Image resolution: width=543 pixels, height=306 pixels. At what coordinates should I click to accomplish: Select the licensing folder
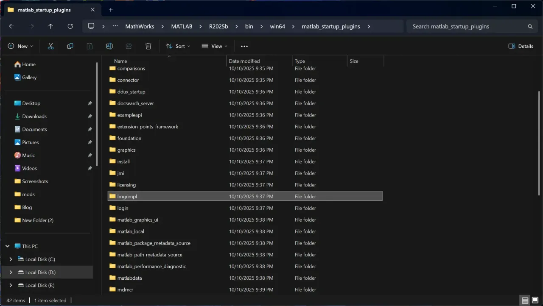pos(245,185)
